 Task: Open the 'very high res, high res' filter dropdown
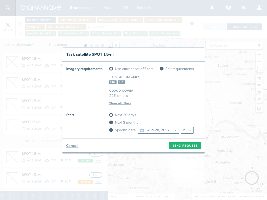[77, 20]
